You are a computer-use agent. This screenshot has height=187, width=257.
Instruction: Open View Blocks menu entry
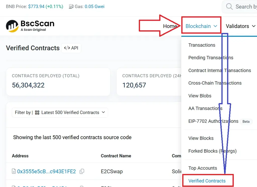tap(201, 138)
